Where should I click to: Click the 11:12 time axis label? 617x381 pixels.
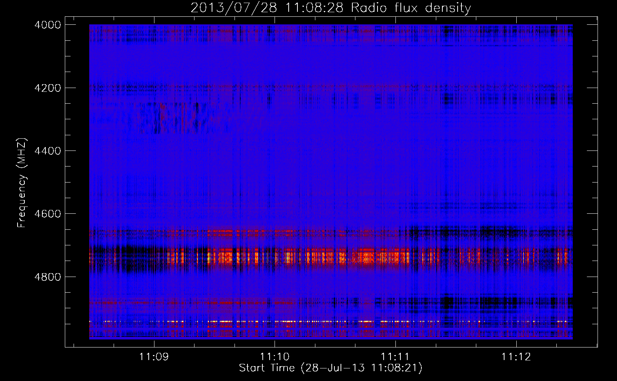click(516, 357)
